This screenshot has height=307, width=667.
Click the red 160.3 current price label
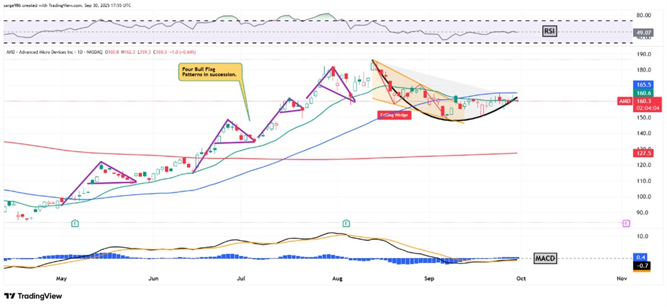point(641,101)
